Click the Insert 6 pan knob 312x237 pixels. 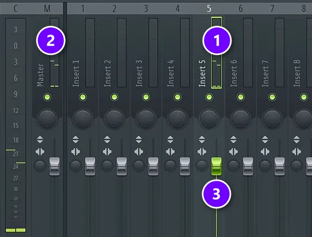coord(241,119)
